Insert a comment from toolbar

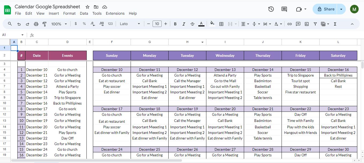(x=298, y=24)
